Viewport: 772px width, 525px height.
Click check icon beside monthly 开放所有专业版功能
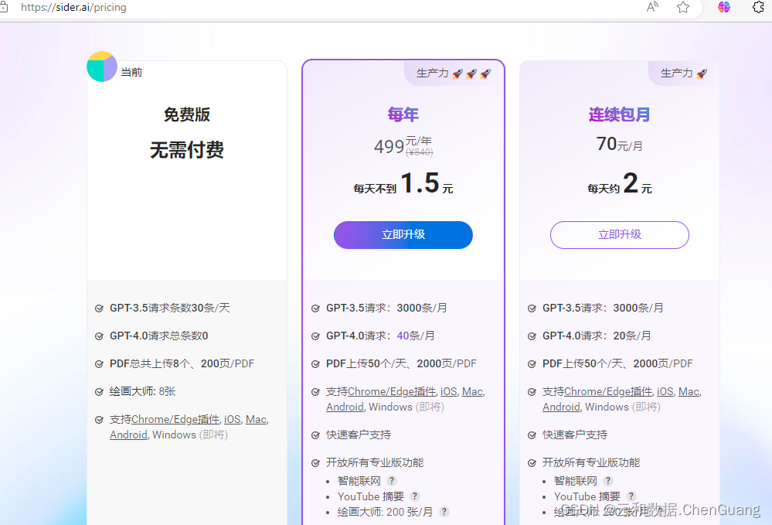coord(532,463)
